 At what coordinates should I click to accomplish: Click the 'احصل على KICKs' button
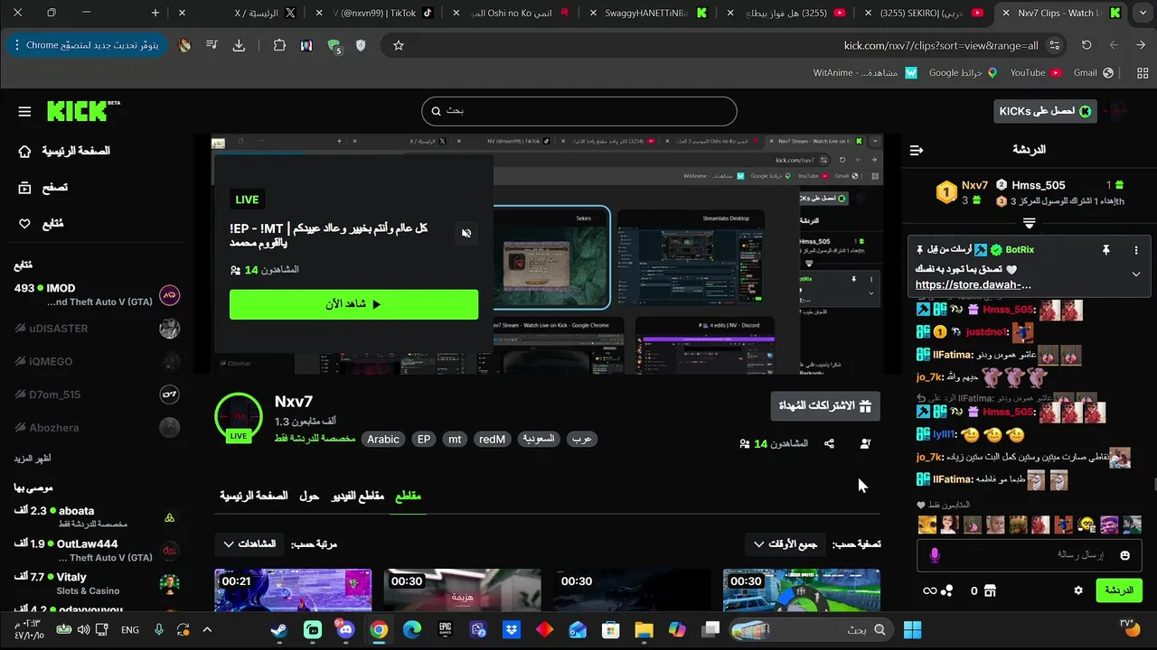[x=1045, y=111]
